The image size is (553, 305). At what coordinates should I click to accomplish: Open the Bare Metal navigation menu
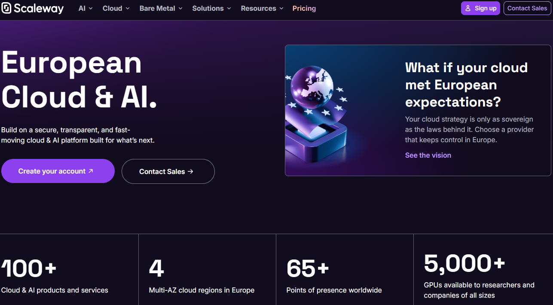click(x=161, y=8)
